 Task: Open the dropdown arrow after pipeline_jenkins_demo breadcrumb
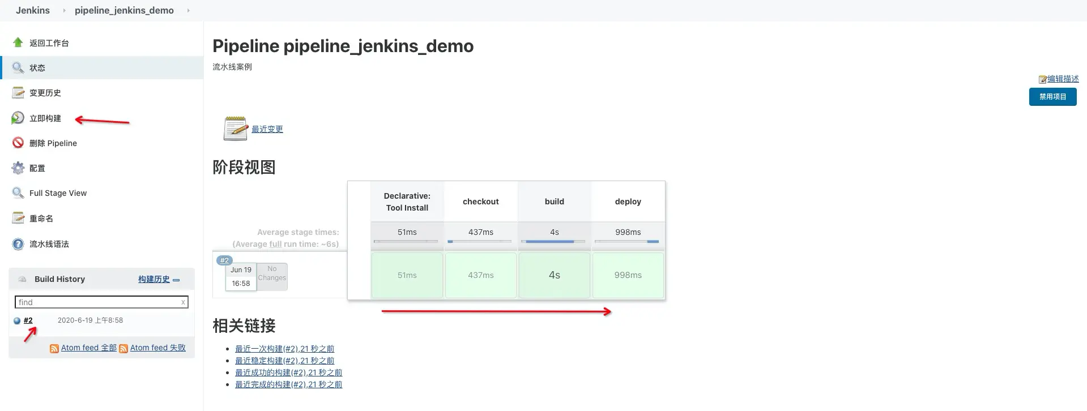[x=188, y=10]
